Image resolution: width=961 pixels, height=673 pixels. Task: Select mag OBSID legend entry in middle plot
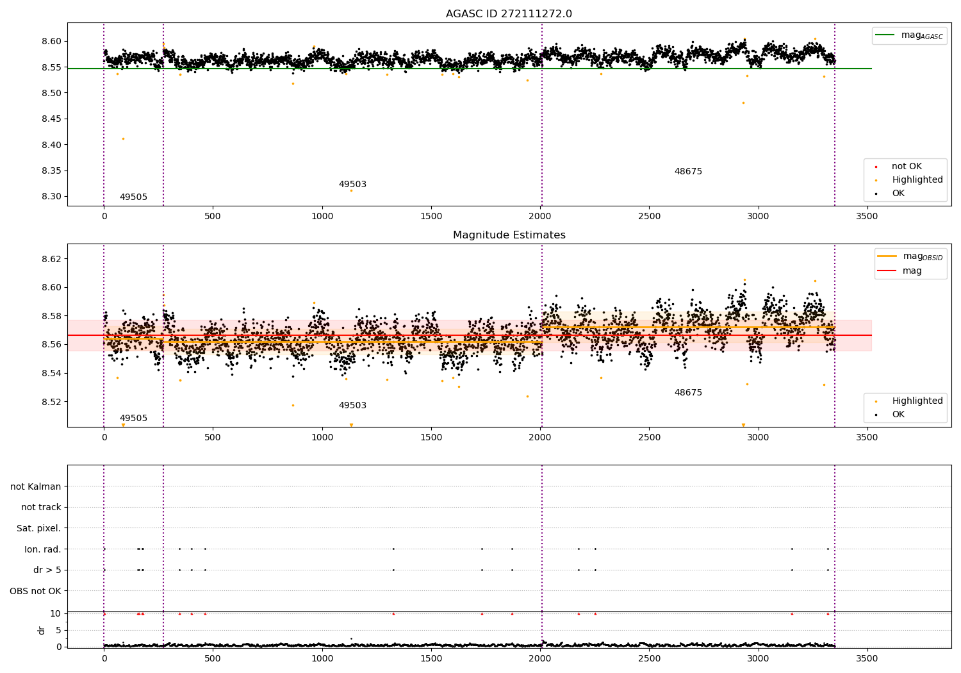coord(910,256)
